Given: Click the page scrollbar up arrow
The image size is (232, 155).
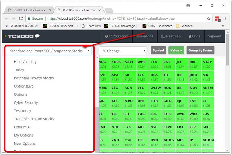Looking at the screenshot, I should pos(227,32).
